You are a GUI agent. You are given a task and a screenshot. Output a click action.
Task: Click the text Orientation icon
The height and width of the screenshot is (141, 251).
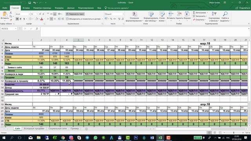[x=59, y=14]
